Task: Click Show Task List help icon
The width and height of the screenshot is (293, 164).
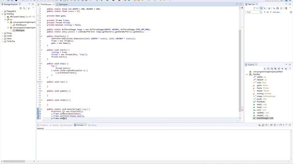Action: (x=291, y=12)
